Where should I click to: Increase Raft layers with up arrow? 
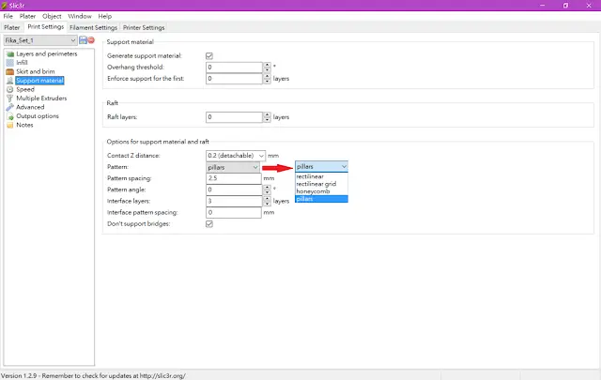pos(267,114)
